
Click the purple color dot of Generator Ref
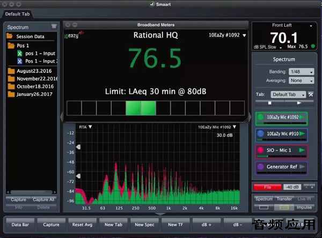click(x=260, y=167)
